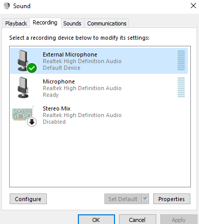Click the Stereo Mix sound card icon
The width and height of the screenshot is (199, 224).
click(22, 115)
